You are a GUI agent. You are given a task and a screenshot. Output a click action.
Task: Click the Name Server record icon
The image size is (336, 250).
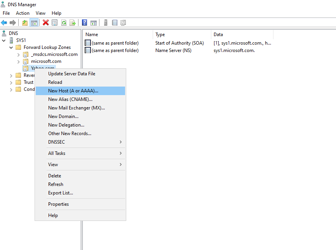(88, 50)
